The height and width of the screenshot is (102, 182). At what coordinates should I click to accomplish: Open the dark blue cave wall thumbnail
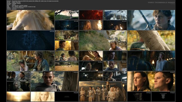30,40
